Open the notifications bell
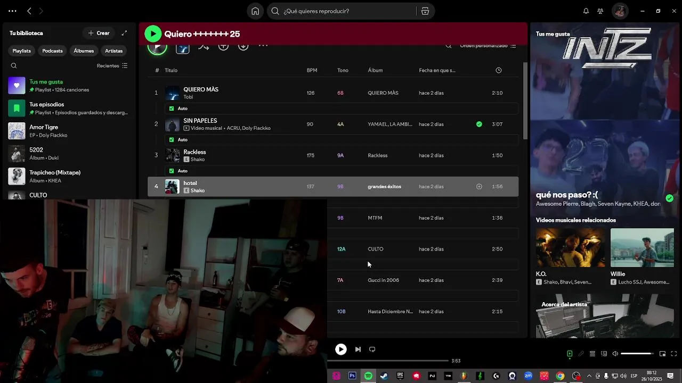The image size is (682, 383). pos(586,11)
